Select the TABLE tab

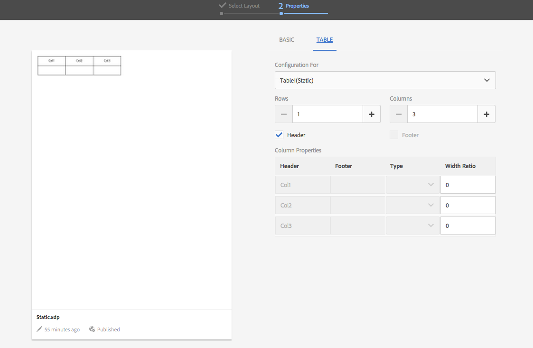point(325,40)
